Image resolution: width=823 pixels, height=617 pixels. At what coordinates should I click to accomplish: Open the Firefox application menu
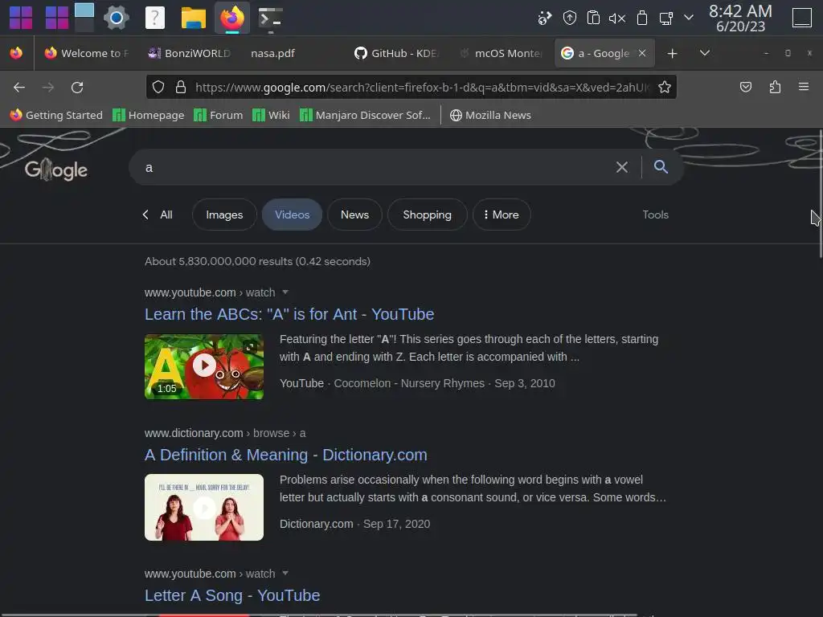(804, 87)
